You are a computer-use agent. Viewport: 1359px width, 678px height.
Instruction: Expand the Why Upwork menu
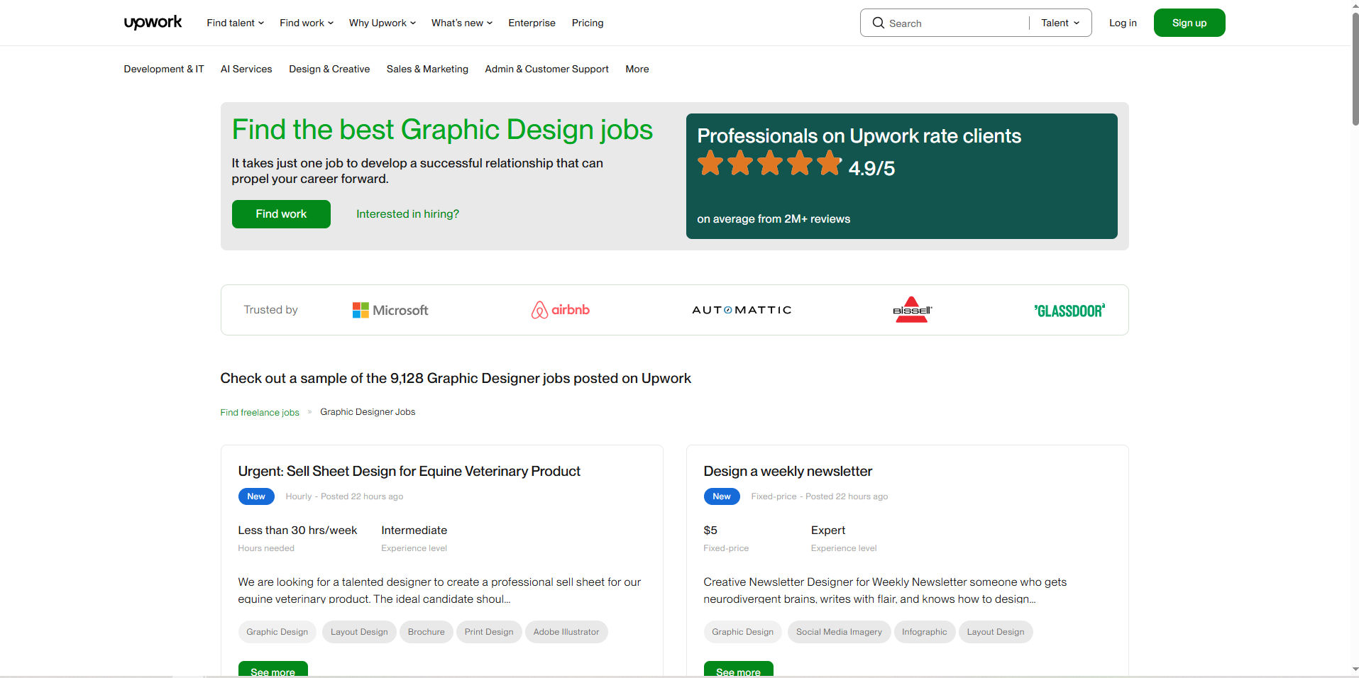(381, 23)
